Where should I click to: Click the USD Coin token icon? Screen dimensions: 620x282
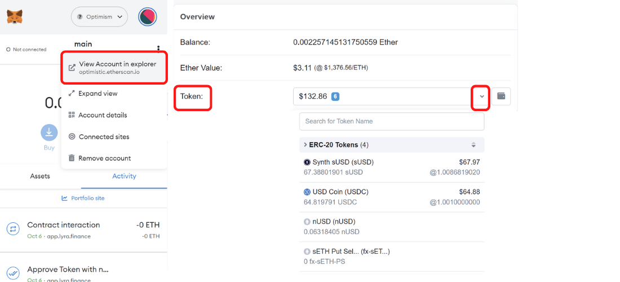307,192
